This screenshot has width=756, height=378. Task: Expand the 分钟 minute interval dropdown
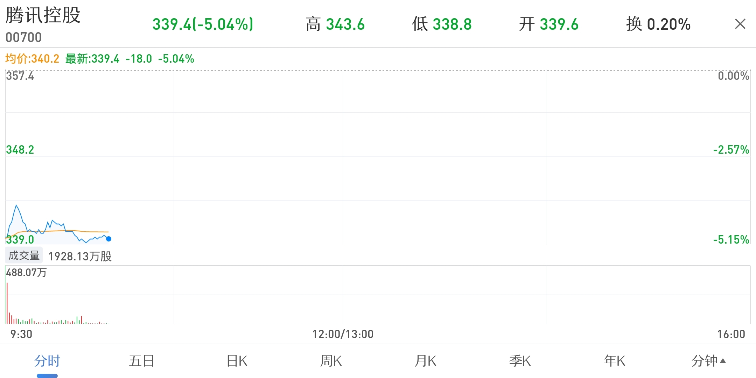coord(708,361)
